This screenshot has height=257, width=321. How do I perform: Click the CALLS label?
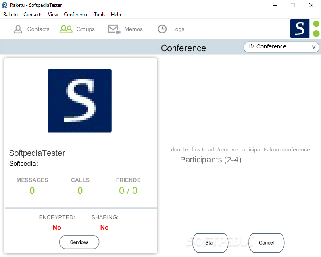tap(80, 180)
